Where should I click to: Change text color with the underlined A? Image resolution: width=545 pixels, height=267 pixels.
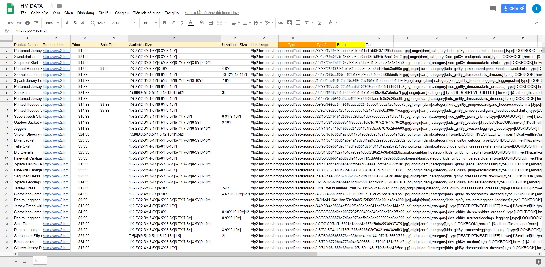[x=191, y=23]
